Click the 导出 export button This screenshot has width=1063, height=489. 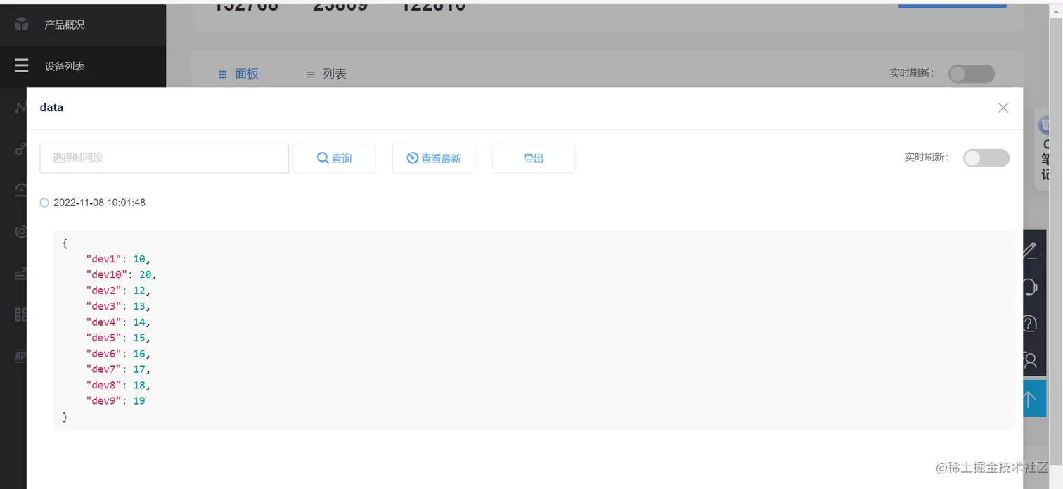pyautogui.click(x=534, y=158)
